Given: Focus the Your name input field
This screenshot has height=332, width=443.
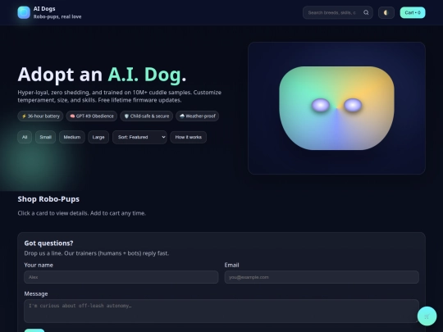Looking at the screenshot, I should coord(121,277).
